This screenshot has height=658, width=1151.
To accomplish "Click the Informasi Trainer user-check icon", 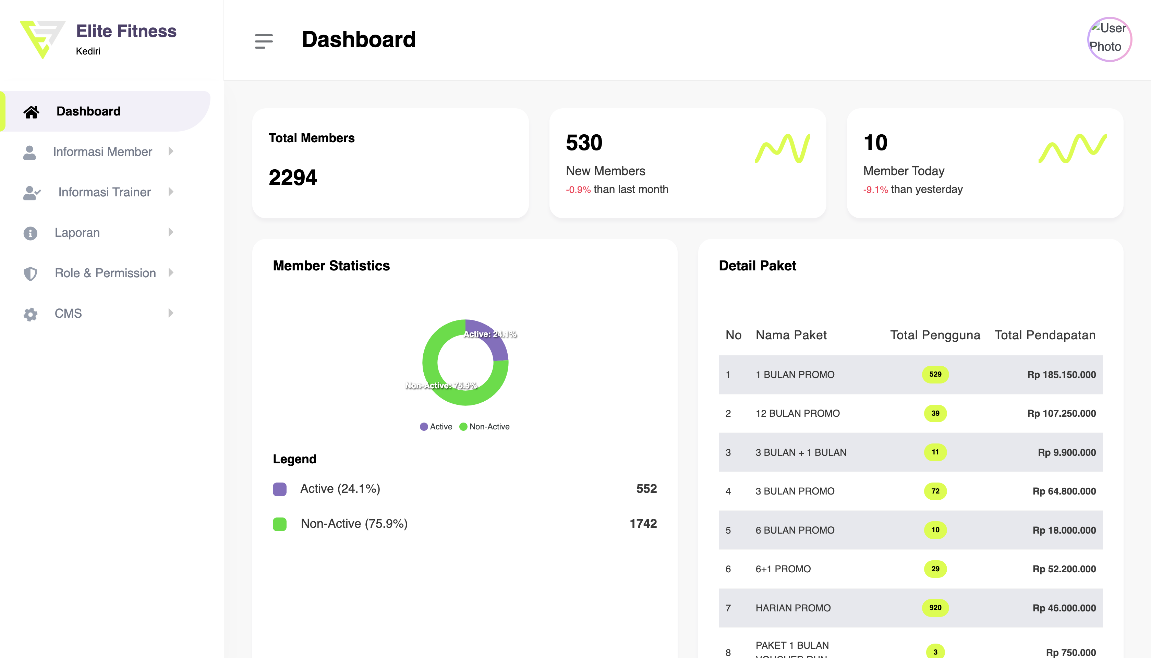I will [x=31, y=193].
